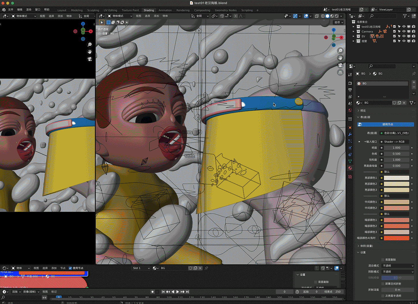Toggle X-ray display in viewport header
This screenshot has height=304, width=418.
pos(317,16)
